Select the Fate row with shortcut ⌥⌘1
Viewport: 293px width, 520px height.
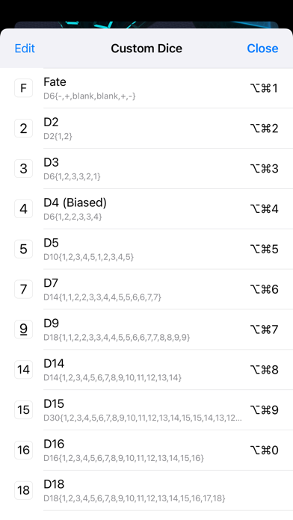click(146, 88)
